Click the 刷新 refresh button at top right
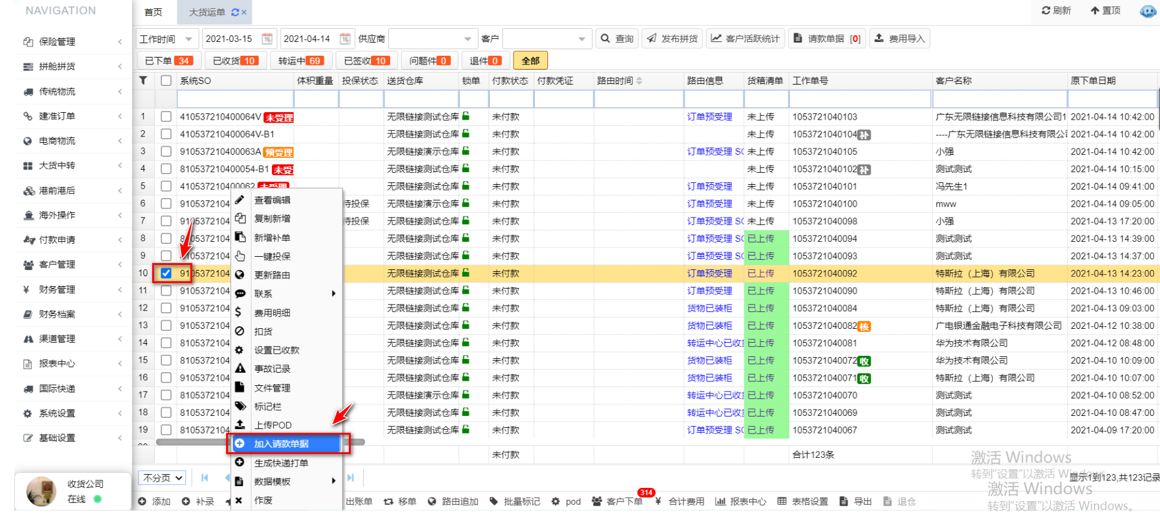 [x=1056, y=11]
